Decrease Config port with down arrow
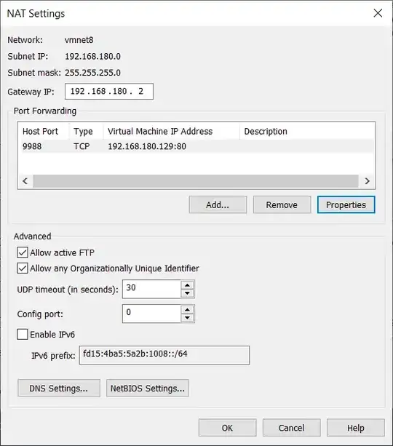393x446 pixels. click(x=187, y=318)
